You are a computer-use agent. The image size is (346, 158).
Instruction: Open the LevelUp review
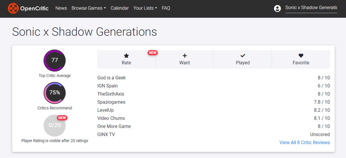[105, 110]
